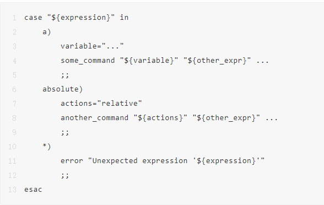This screenshot has height=205, width=324.
Task: Click the 'absolute)' pattern on line 6
Action: click(63, 89)
